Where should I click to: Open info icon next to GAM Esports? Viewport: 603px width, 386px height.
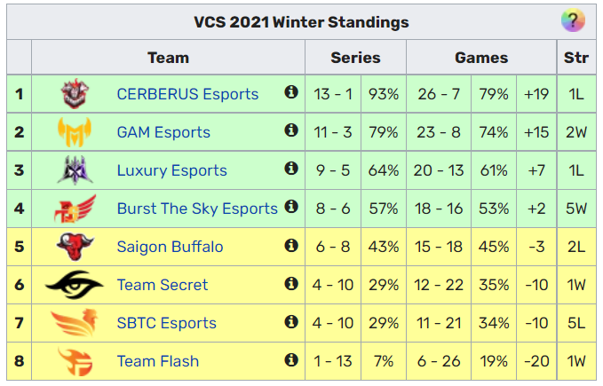click(x=291, y=130)
